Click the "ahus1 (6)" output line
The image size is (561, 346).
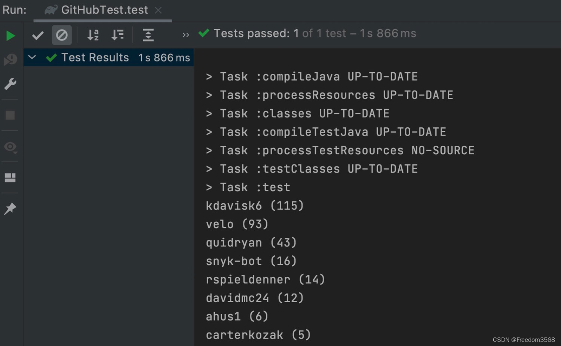237,316
